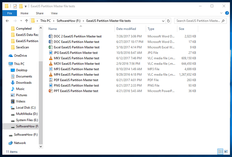Click the Documents icon in navigation pane
The image size is (232, 157).
pos(13,76)
